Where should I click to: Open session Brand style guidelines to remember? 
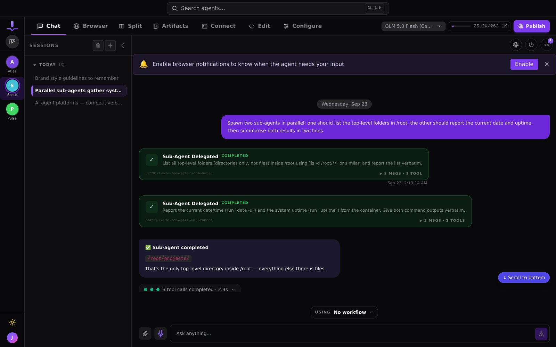click(x=79, y=78)
